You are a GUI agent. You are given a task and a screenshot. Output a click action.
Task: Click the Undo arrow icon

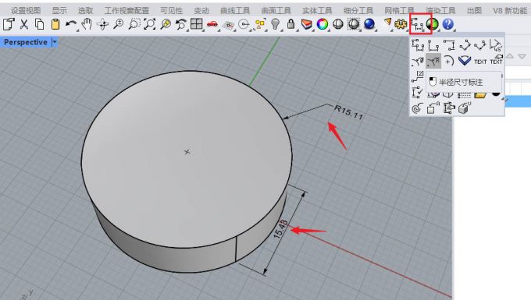[71, 24]
